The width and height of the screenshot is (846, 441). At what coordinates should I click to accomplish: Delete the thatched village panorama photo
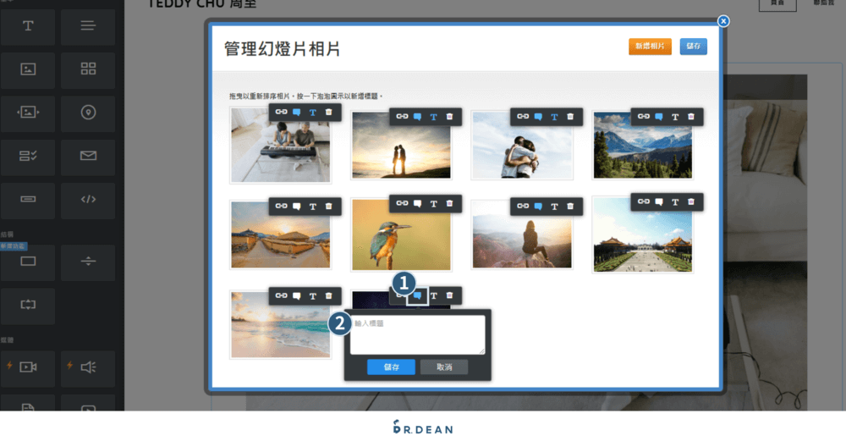[328, 207]
